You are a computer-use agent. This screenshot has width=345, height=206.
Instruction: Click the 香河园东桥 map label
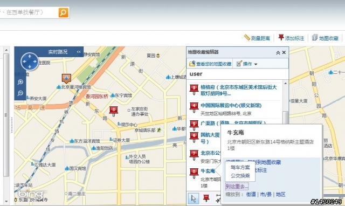point(97,97)
